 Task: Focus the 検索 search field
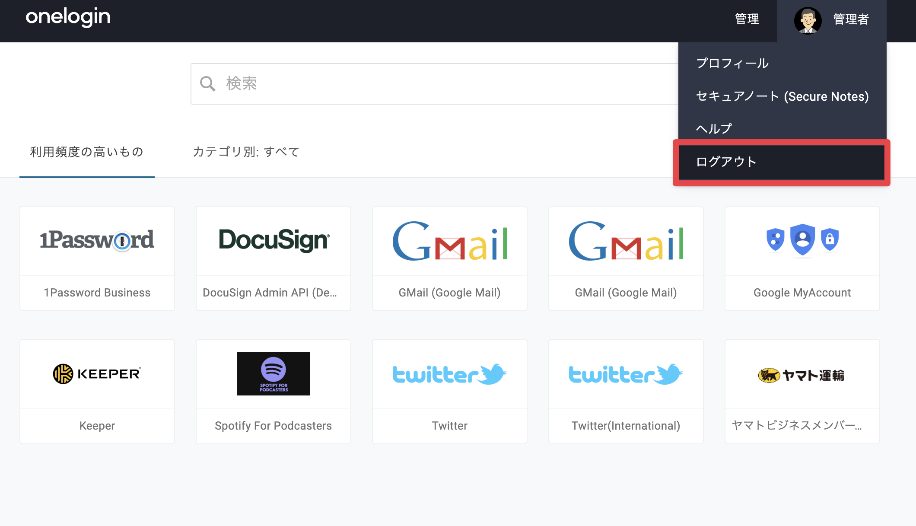(x=435, y=83)
